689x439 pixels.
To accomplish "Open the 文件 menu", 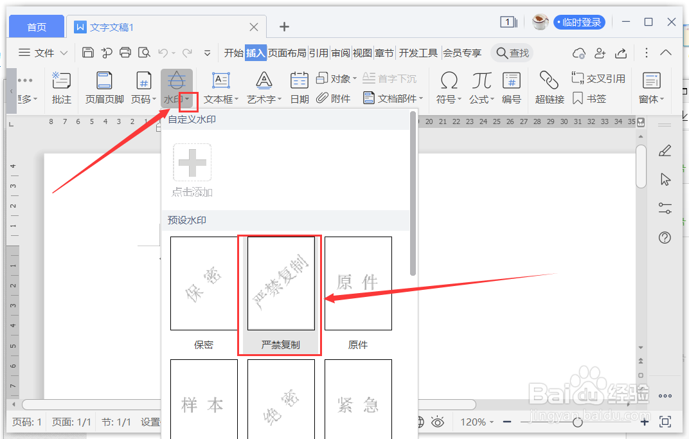I will 42,53.
